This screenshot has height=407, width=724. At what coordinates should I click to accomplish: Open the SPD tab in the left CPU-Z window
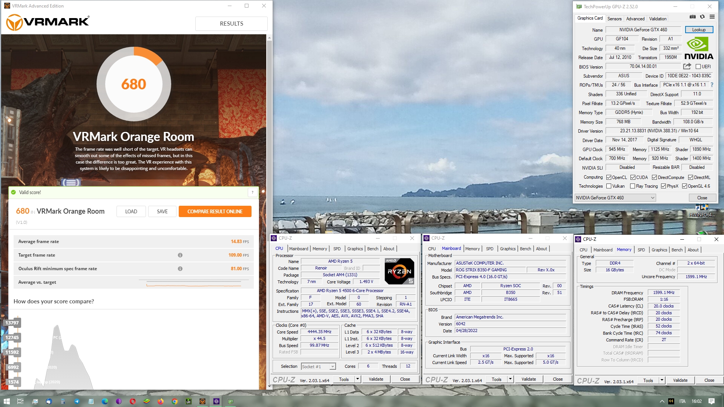coord(337,249)
